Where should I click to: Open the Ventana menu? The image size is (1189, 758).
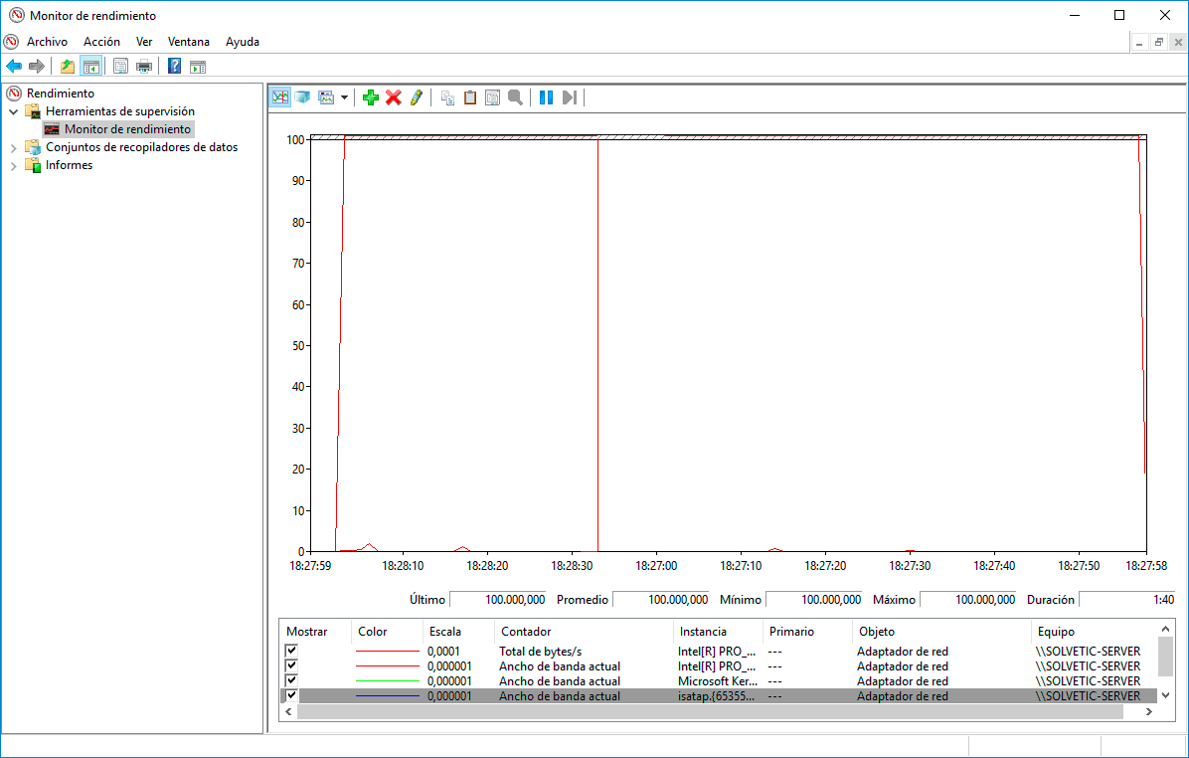tap(189, 42)
